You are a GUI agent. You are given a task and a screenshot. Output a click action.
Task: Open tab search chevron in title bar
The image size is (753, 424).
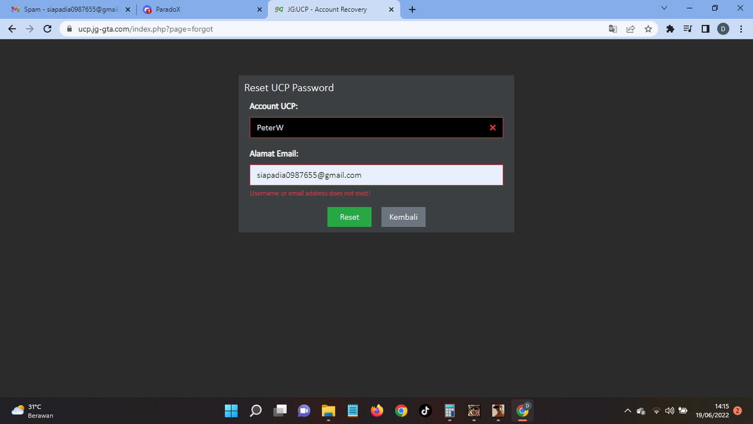(665, 8)
